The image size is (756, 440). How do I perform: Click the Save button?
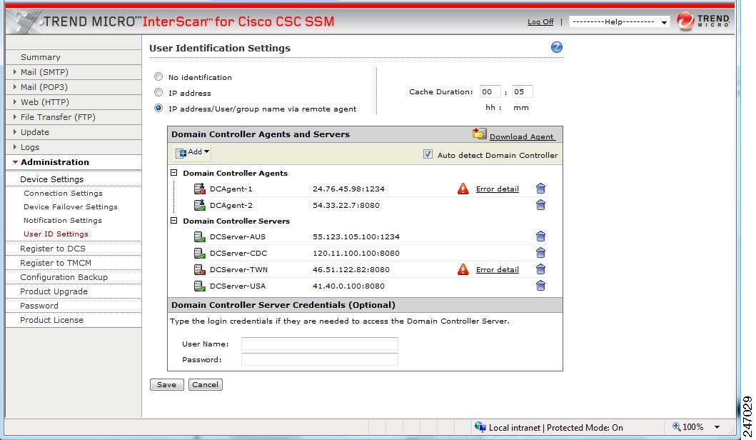(x=167, y=384)
